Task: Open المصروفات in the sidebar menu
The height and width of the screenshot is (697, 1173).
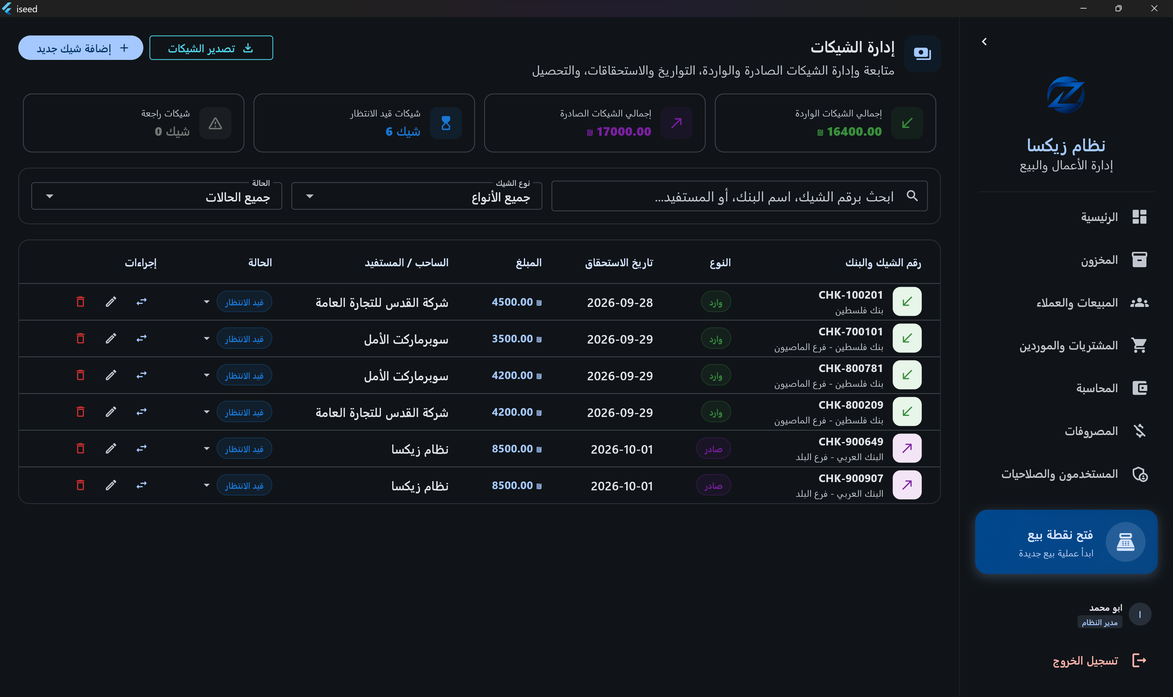Action: [x=1066, y=431]
